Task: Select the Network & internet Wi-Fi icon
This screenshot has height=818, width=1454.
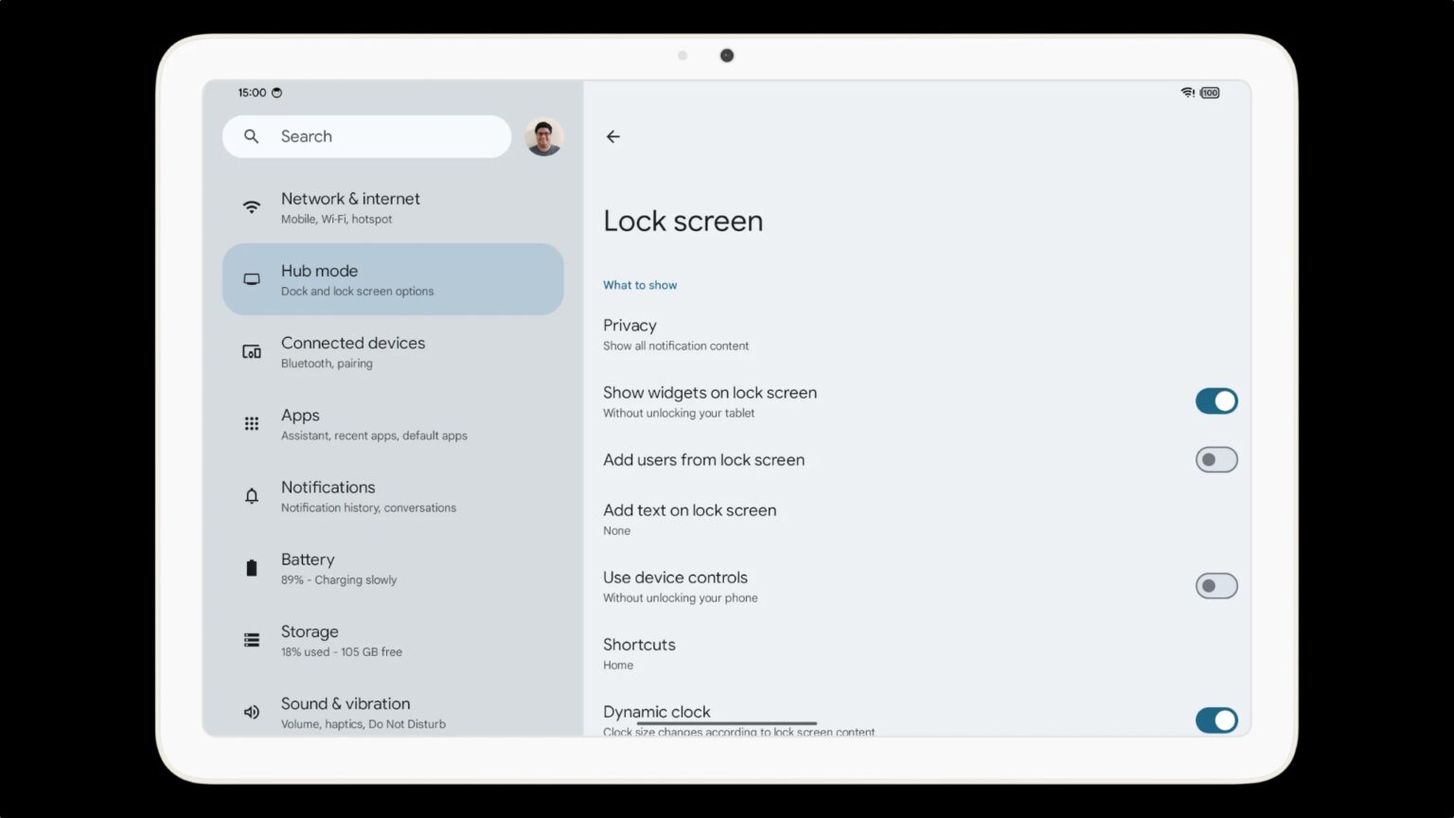Action: click(x=251, y=205)
